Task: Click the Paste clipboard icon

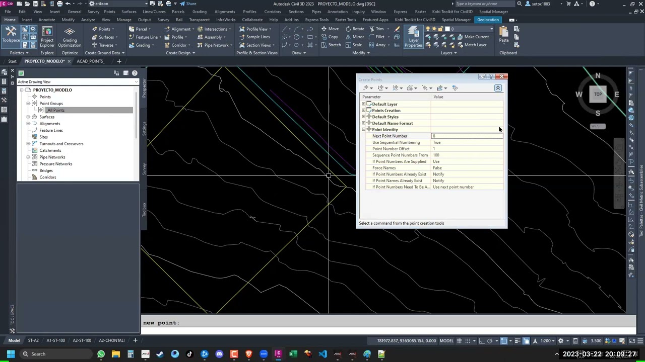Action: click(x=504, y=35)
